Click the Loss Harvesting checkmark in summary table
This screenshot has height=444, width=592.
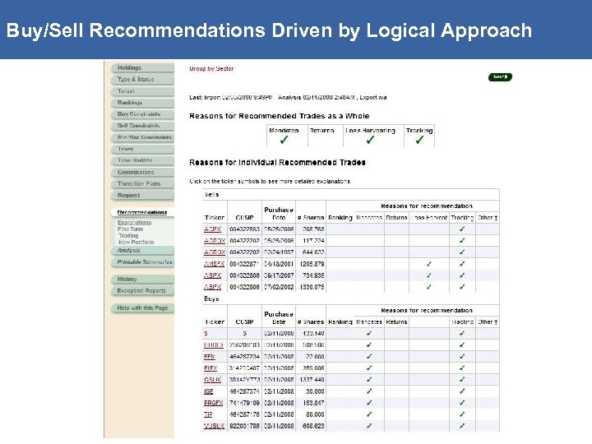click(370, 140)
